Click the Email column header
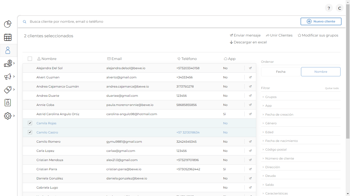This screenshot has height=196, width=350. (x=115, y=59)
